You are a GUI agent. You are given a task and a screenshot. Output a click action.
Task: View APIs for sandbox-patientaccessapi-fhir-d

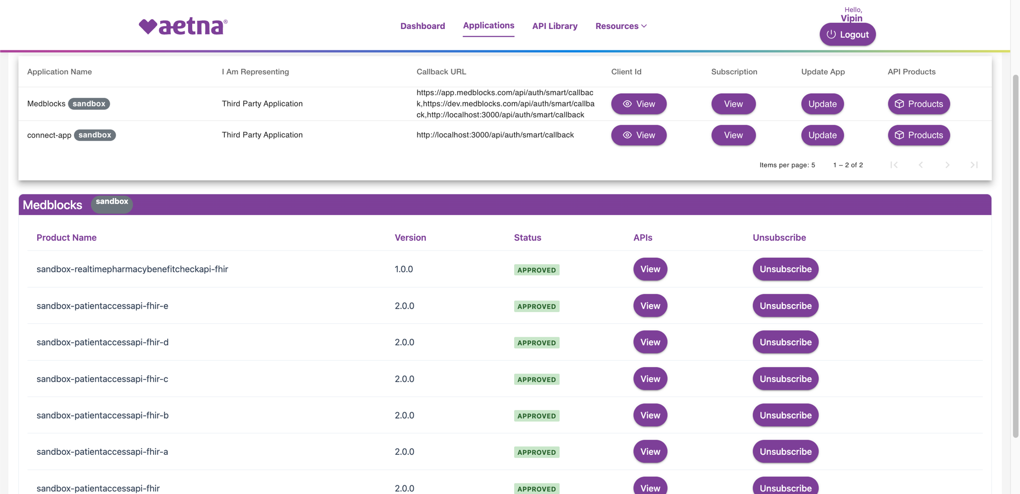pos(650,342)
